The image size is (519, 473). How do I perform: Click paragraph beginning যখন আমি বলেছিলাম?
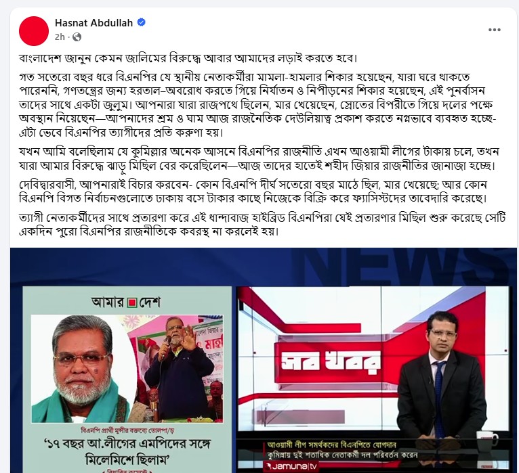click(259, 158)
